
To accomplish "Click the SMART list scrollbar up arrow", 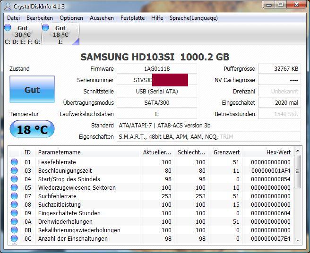I will click(x=298, y=151).
